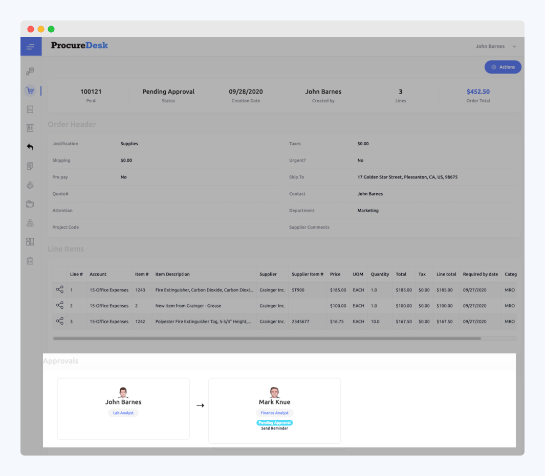Open the organization hierarchy icon in sidebar
Screen dimensions: 545x476
click(x=30, y=222)
